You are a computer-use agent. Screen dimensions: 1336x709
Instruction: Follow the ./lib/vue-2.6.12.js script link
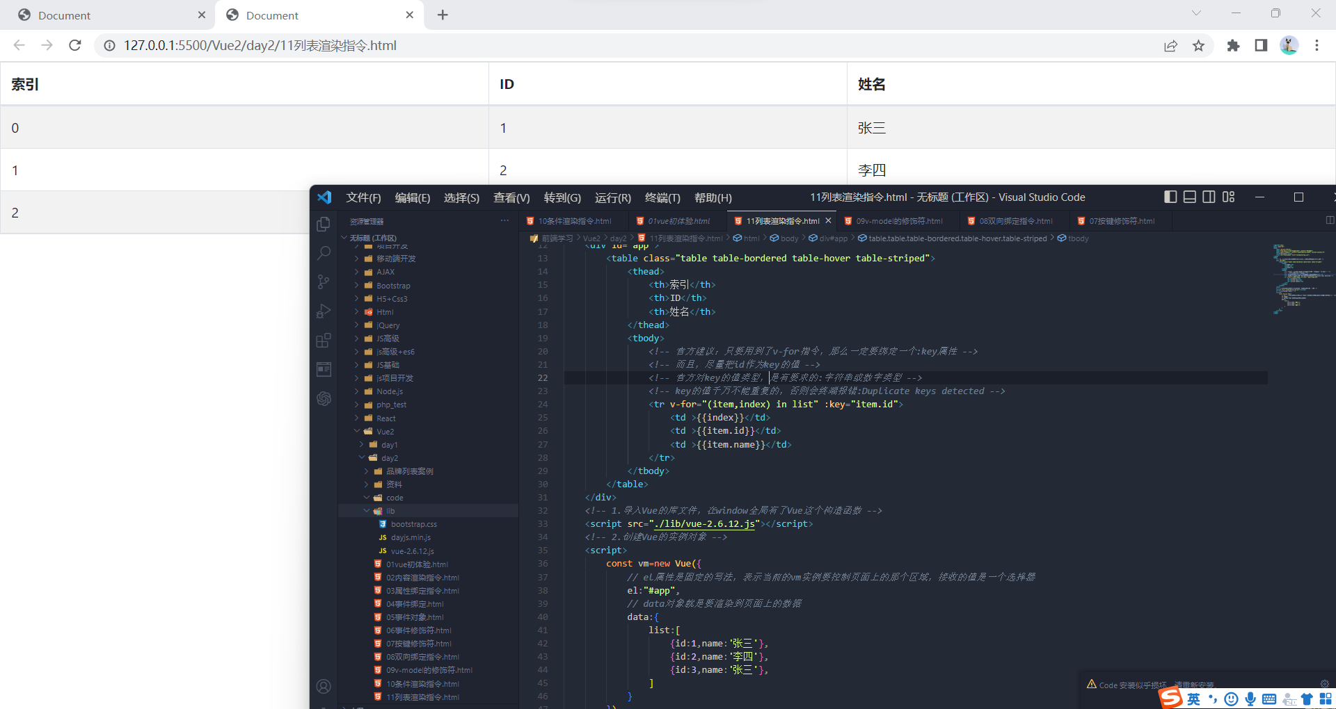coord(704,524)
